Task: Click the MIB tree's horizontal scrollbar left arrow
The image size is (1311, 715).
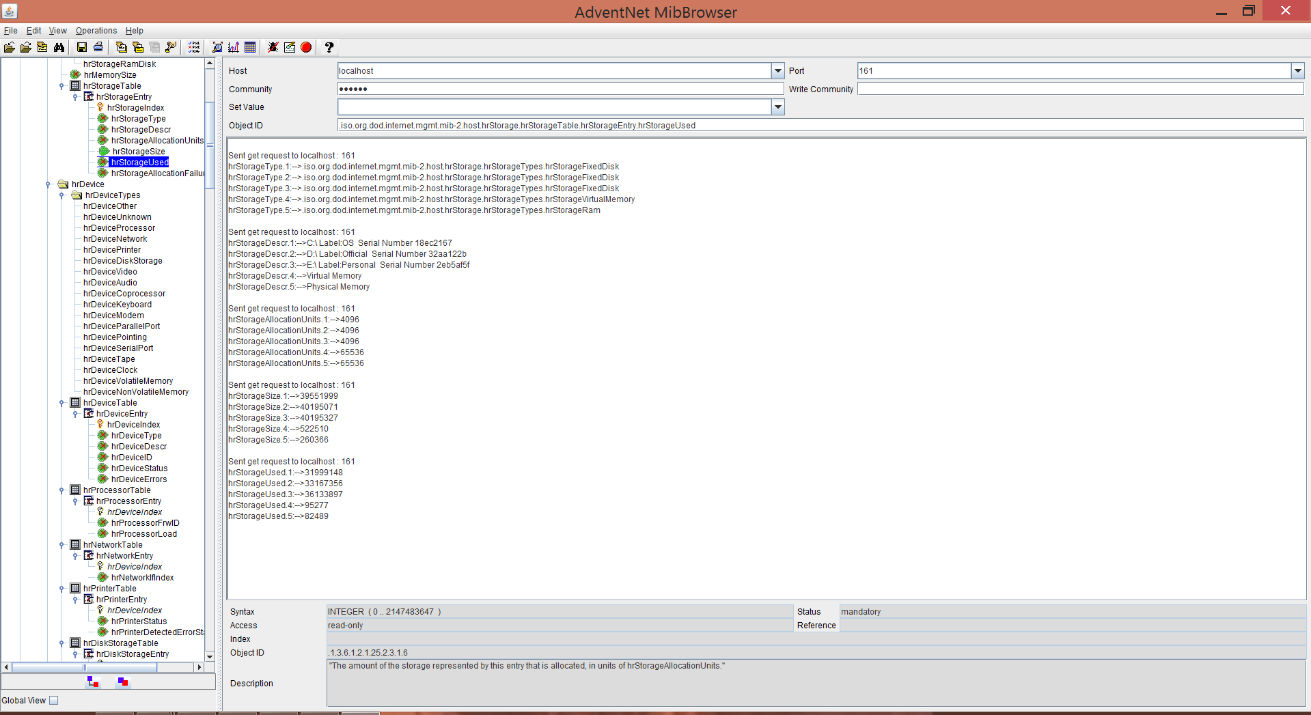Action: [7, 667]
